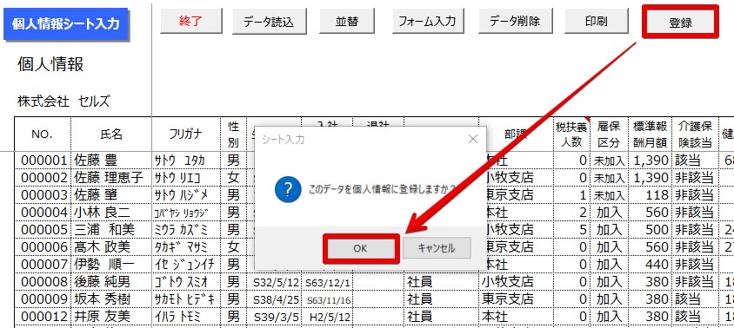The width and height of the screenshot is (734, 328).
Task: Select furigana cell ｻﾄｳ ﾕﾀｶ
Action: point(186,161)
